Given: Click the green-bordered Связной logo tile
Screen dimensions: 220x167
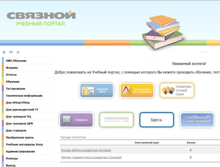Looking at the screenshot, I should click(116, 120).
